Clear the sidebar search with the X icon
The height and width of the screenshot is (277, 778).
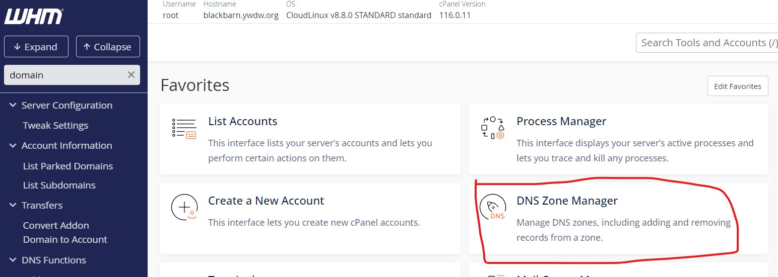click(131, 75)
